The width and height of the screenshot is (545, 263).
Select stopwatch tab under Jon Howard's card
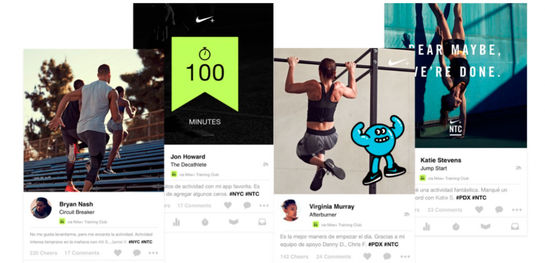205,222
